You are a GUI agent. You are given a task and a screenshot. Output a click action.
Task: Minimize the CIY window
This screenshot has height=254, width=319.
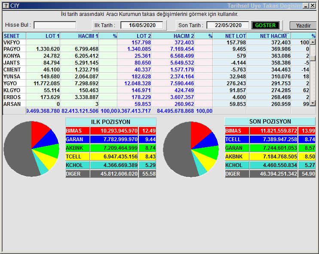306,6
